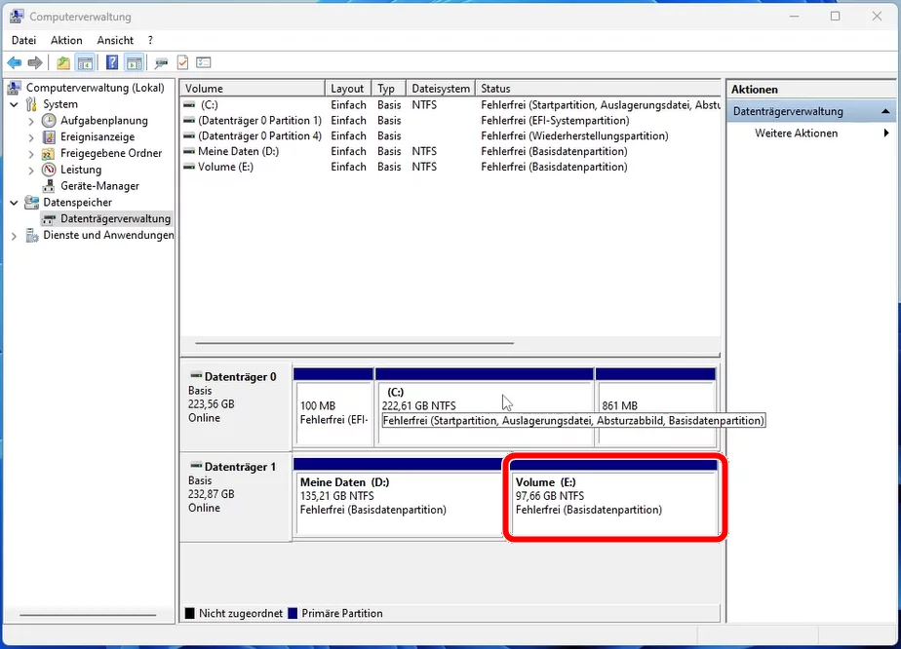Click the Up one level folder icon

63,62
